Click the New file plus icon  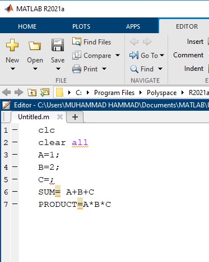pyautogui.click(x=12, y=45)
